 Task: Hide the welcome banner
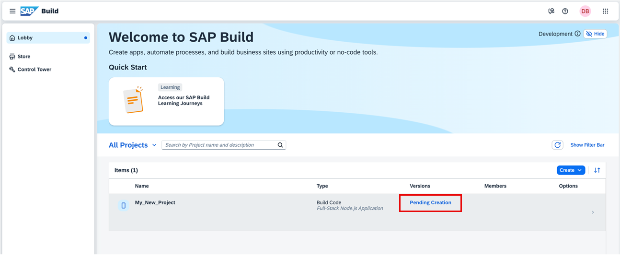click(595, 34)
